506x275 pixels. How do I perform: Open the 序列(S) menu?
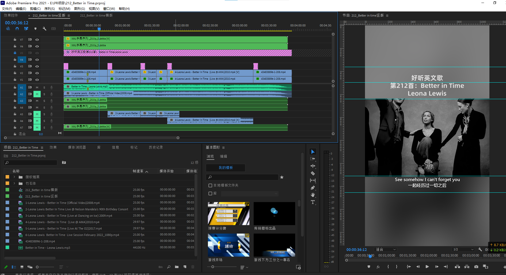click(x=50, y=9)
